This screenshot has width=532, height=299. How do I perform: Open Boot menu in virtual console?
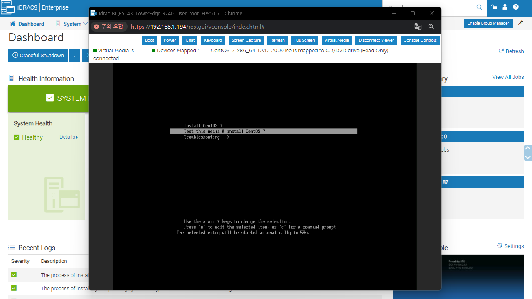pos(150,40)
